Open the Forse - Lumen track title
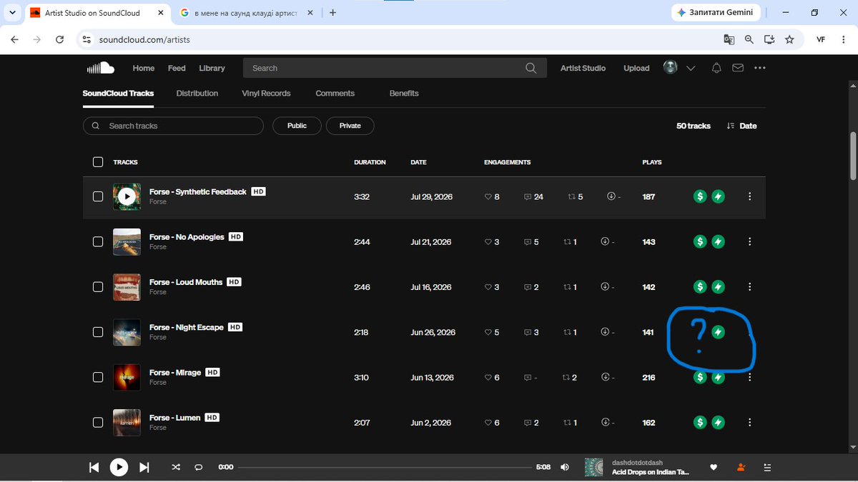The width and height of the screenshot is (858, 482). pos(174,418)
